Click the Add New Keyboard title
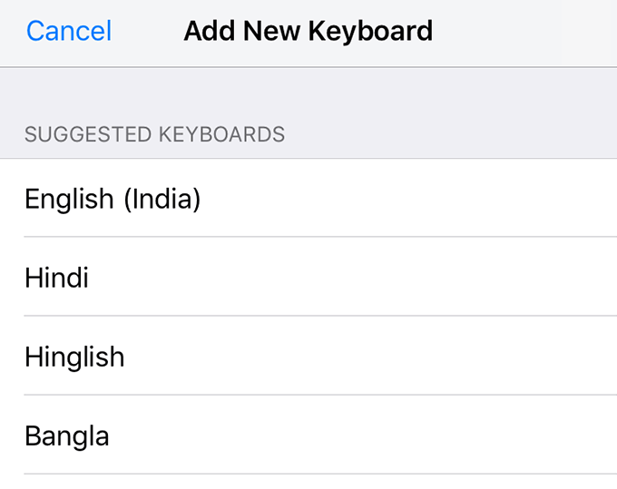 [x=308, y=32]
